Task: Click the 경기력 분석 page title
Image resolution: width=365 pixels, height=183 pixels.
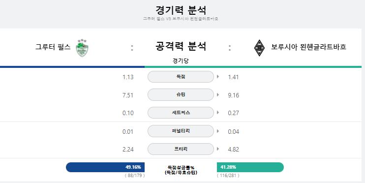Action: point(181,10)
